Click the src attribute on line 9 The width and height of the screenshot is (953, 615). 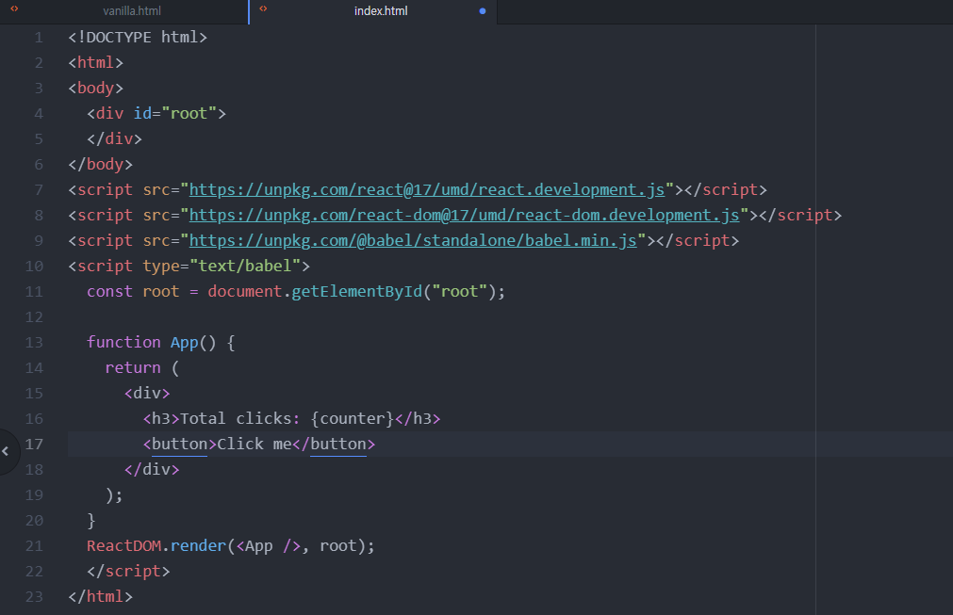pos(156,241)
